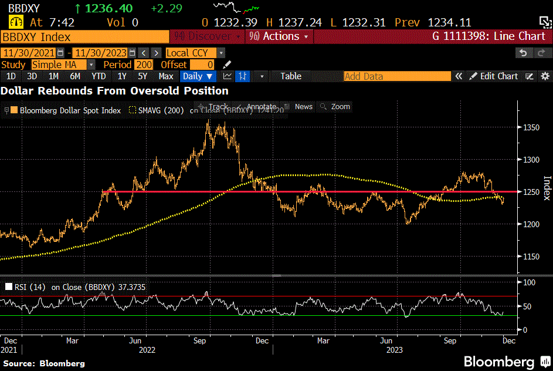Select the 3D range tab
This screenshot has height=371, width=553.
pos(32,76)
